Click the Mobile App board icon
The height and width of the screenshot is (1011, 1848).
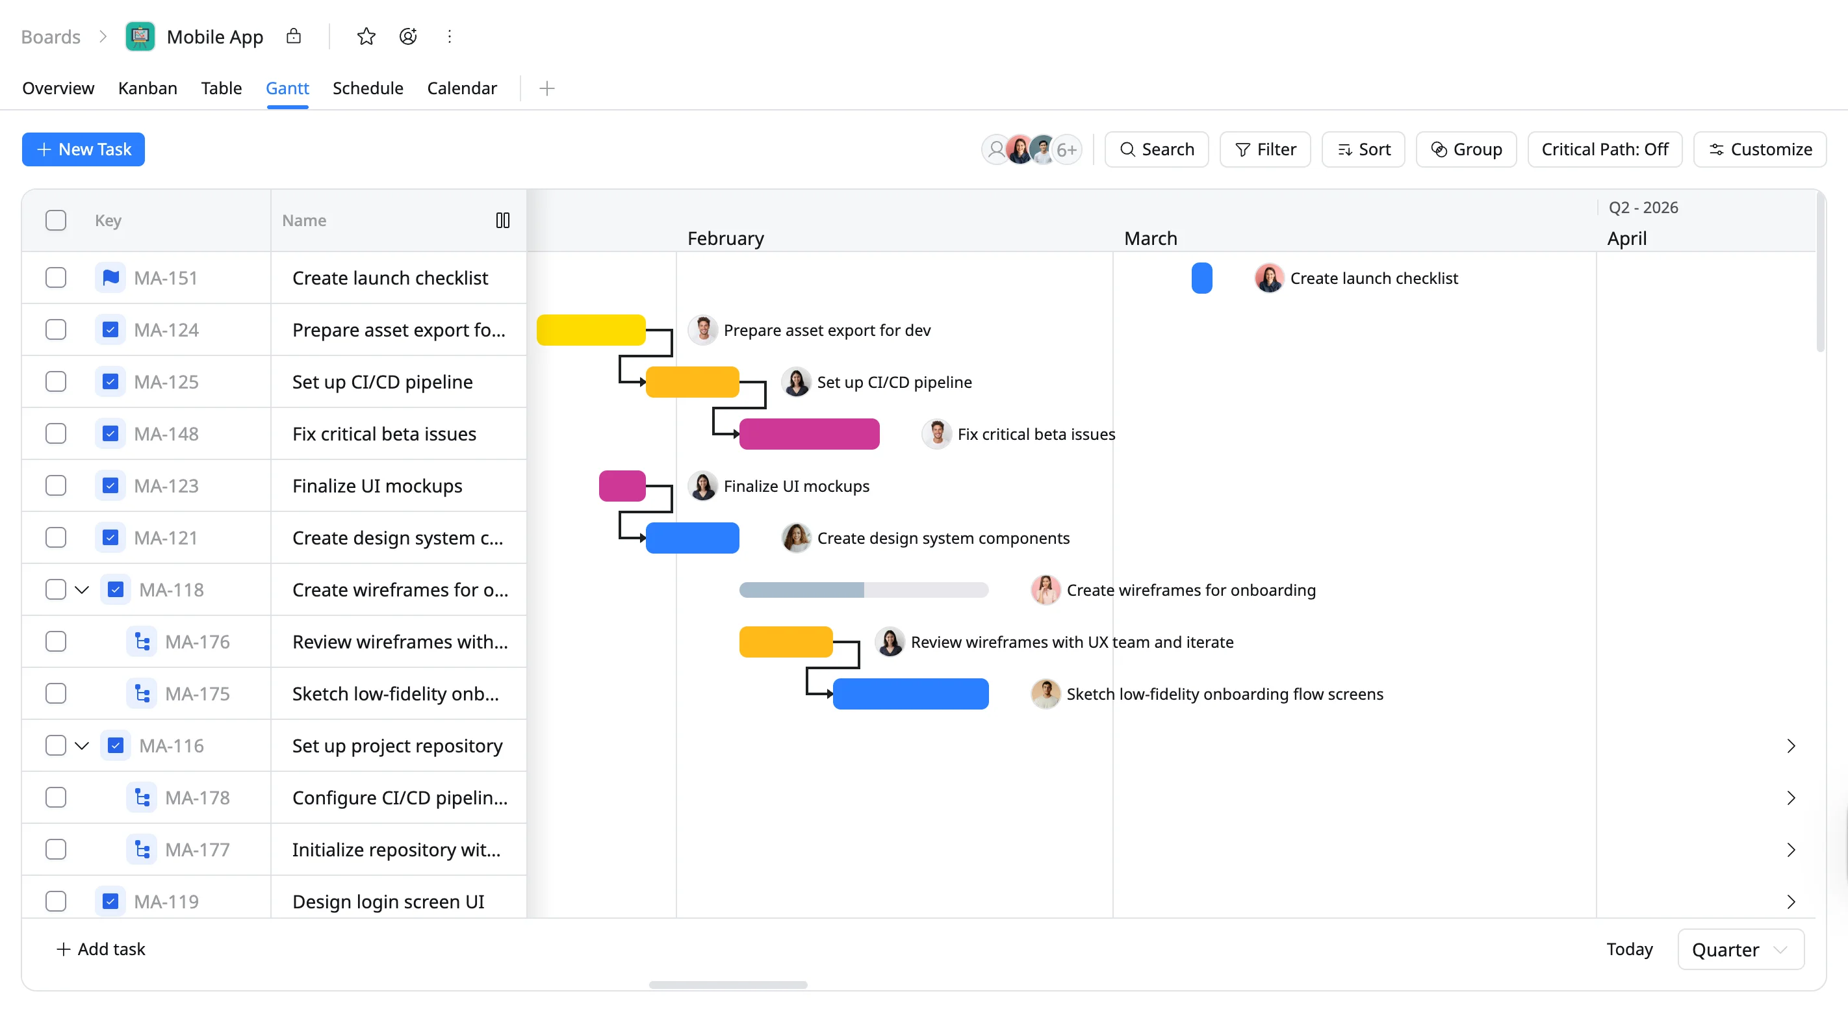(140, 36)
